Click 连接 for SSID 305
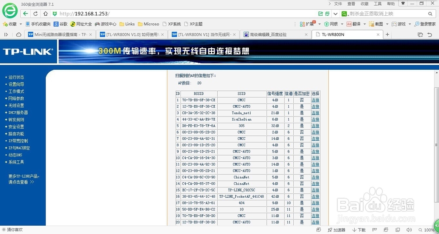The height and width of the screenshot is (234, 439). [x=315, y=126]
